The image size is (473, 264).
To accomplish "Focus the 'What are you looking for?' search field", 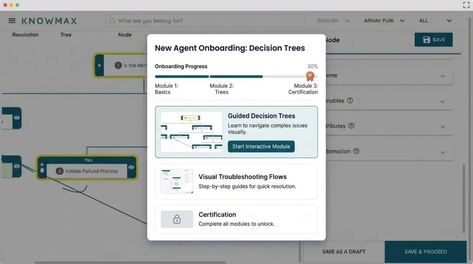I will pyautogui.click(x=205, y=21).
